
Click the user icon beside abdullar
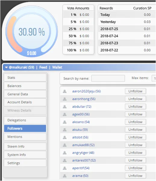tap(65, 107)
